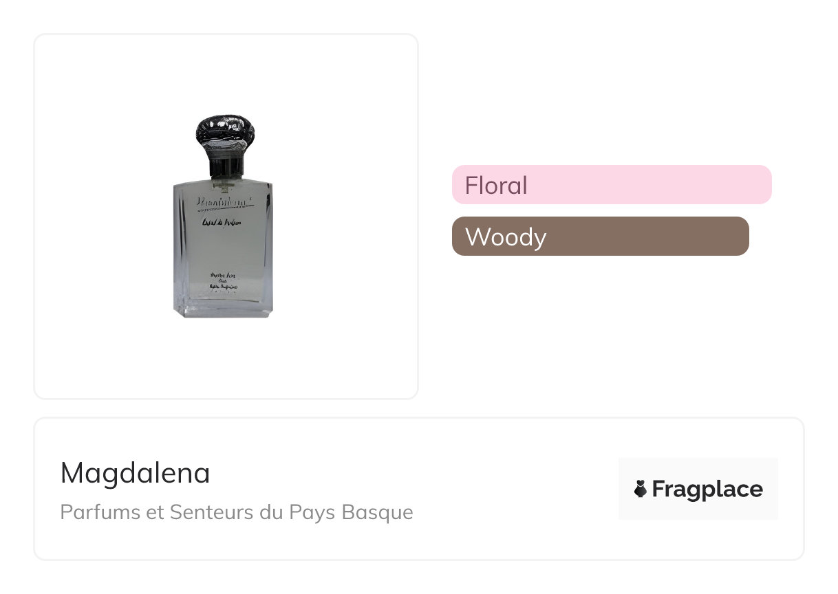Click the word "Floral" in the pink bar
The height and width of the screenshot is (594, 838).
point(496,186)
